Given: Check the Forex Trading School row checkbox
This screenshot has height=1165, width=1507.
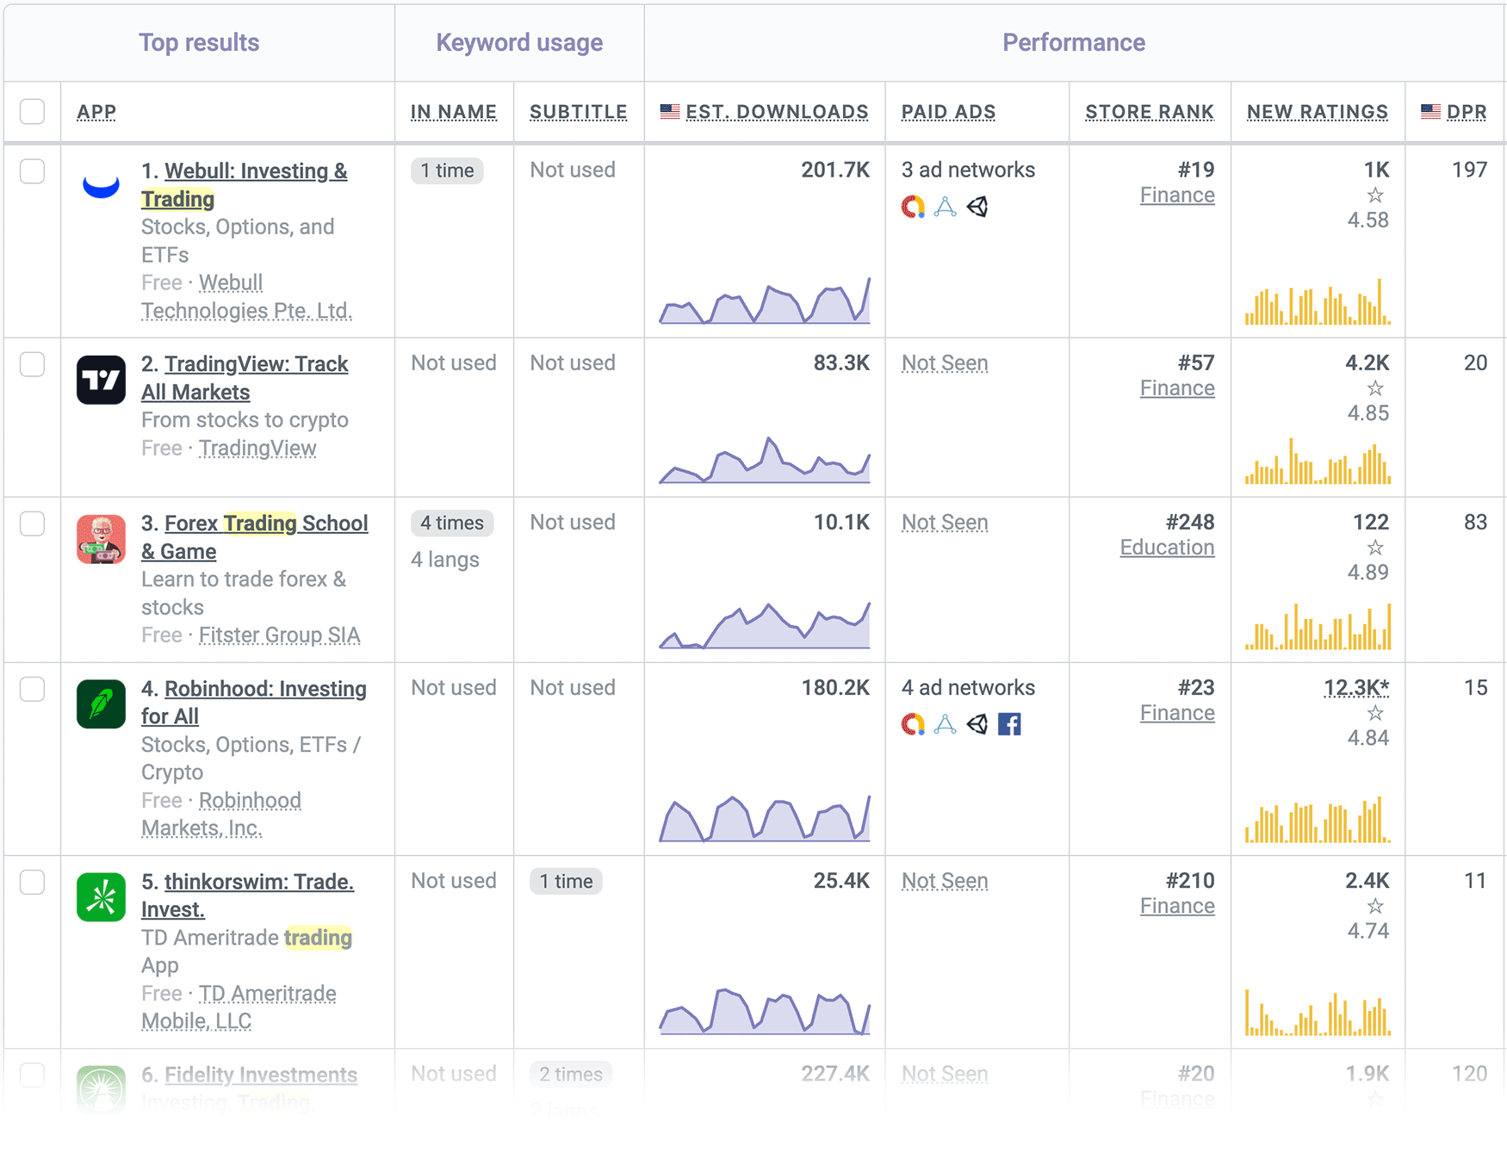Looking at the screenshot, I should tap(33, 524).
